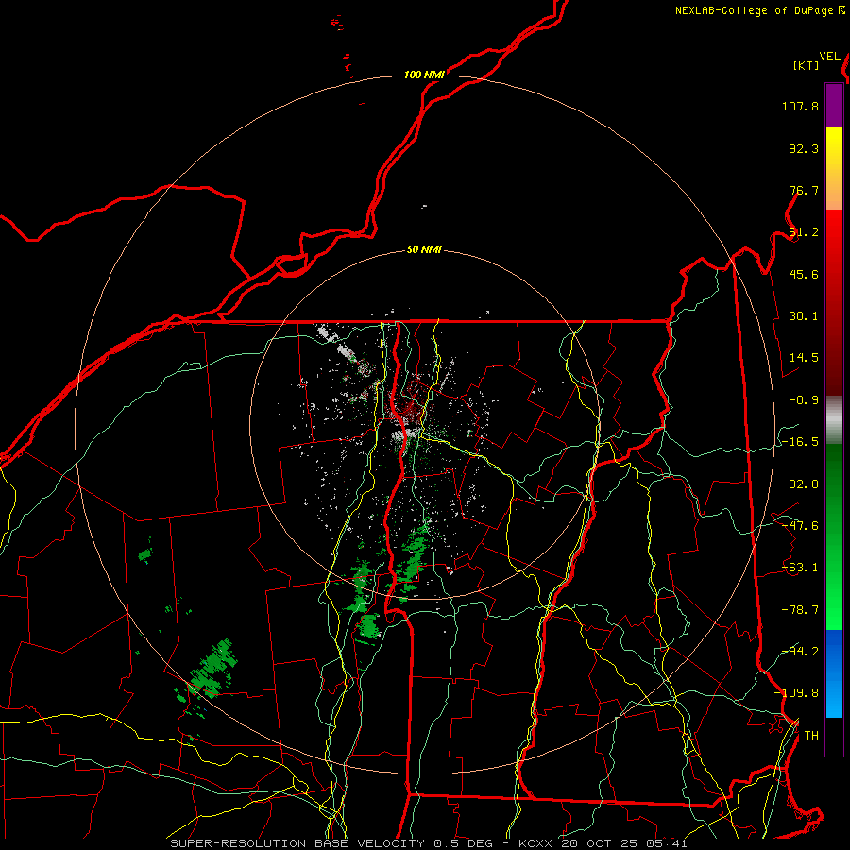Click the 100 NMI range ring label
Screen dimensions: 850x850
pyautogui.click(x=424, y=75)
